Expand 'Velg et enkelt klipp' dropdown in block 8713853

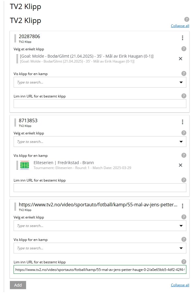[181, 142]
